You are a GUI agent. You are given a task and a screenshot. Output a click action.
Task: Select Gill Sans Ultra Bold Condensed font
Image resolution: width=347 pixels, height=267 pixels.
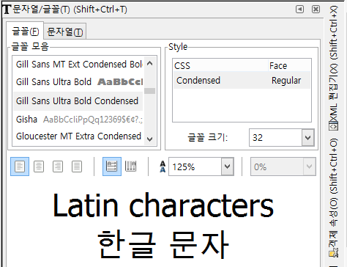pos(78,100)
